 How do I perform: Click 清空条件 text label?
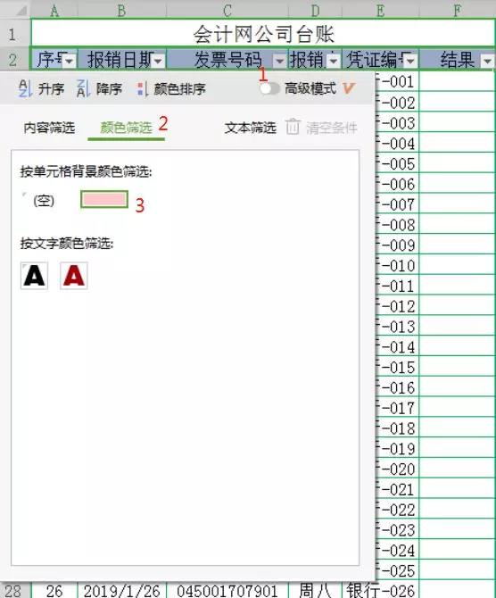point(332,128)
